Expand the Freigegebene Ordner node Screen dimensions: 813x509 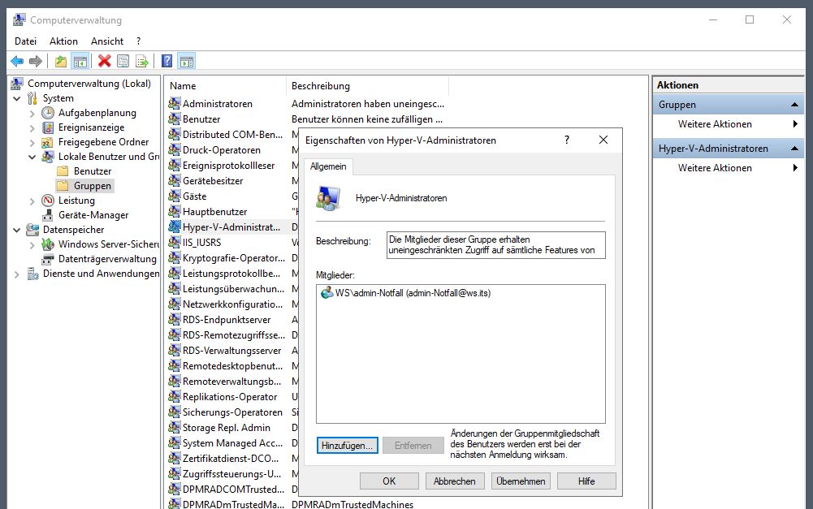coord(32,142)
